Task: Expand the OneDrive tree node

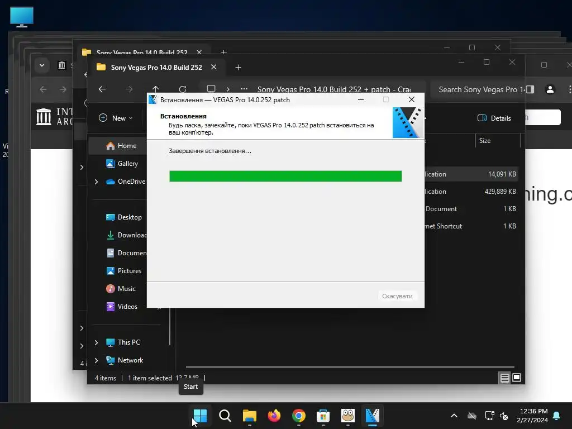Action: click(x=96, y=182)
